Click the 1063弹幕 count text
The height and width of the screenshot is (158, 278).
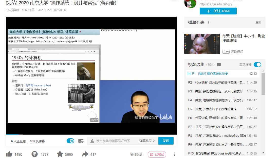point(28,10)
